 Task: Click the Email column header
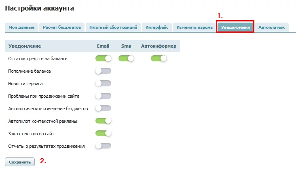point(103,46)
